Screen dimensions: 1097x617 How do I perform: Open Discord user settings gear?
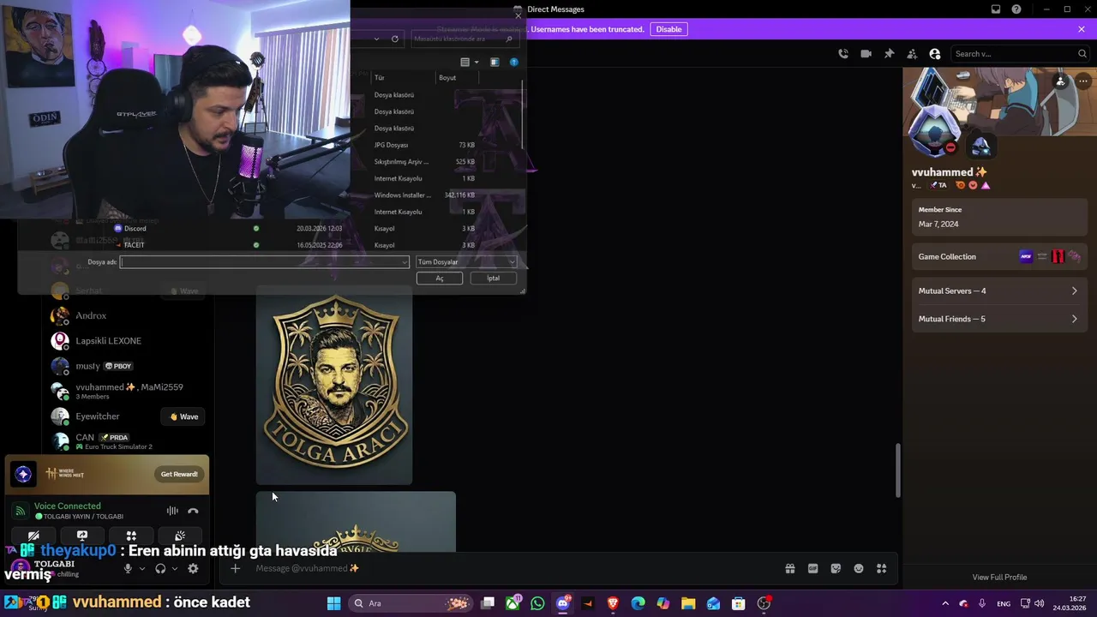pyautogui.click(x=193, y=568)
